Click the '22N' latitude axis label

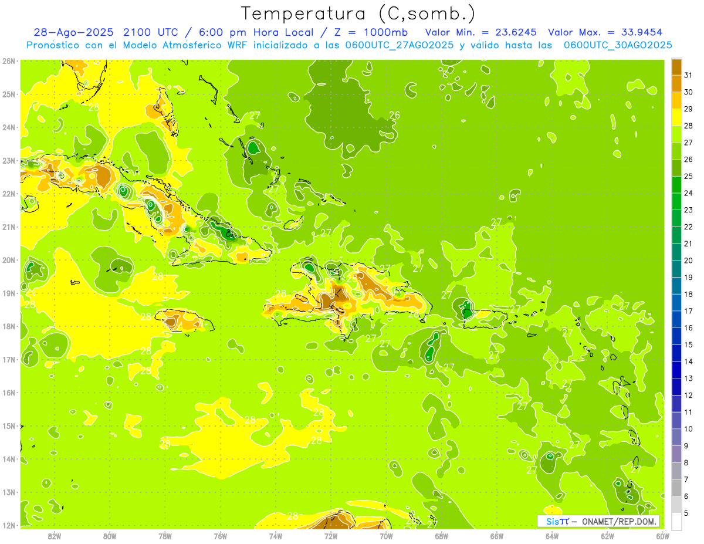pos(9,194)
